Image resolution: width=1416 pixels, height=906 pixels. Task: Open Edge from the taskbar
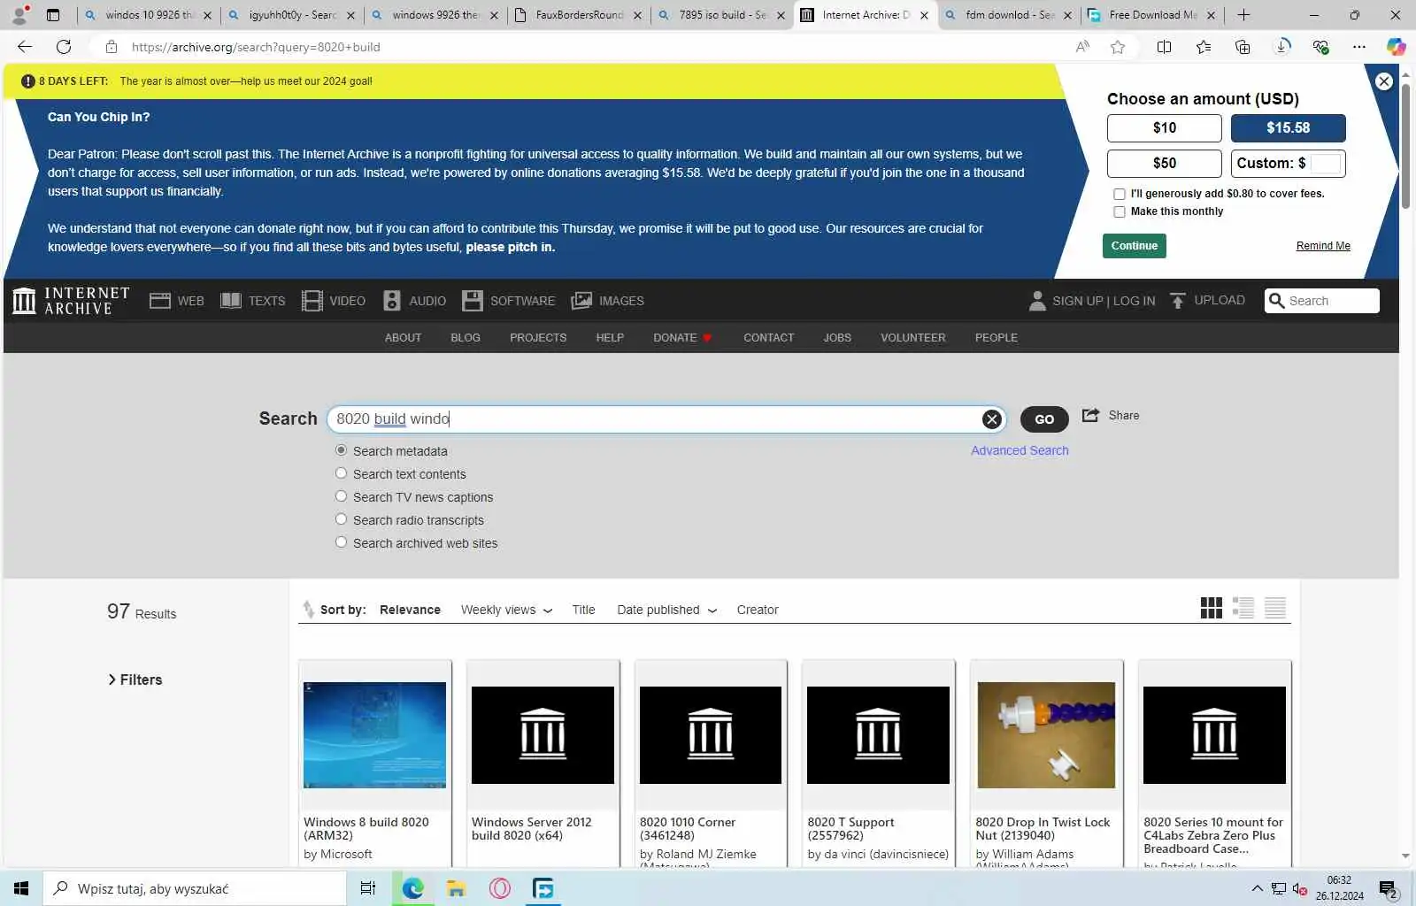click(x=413, y=888)
